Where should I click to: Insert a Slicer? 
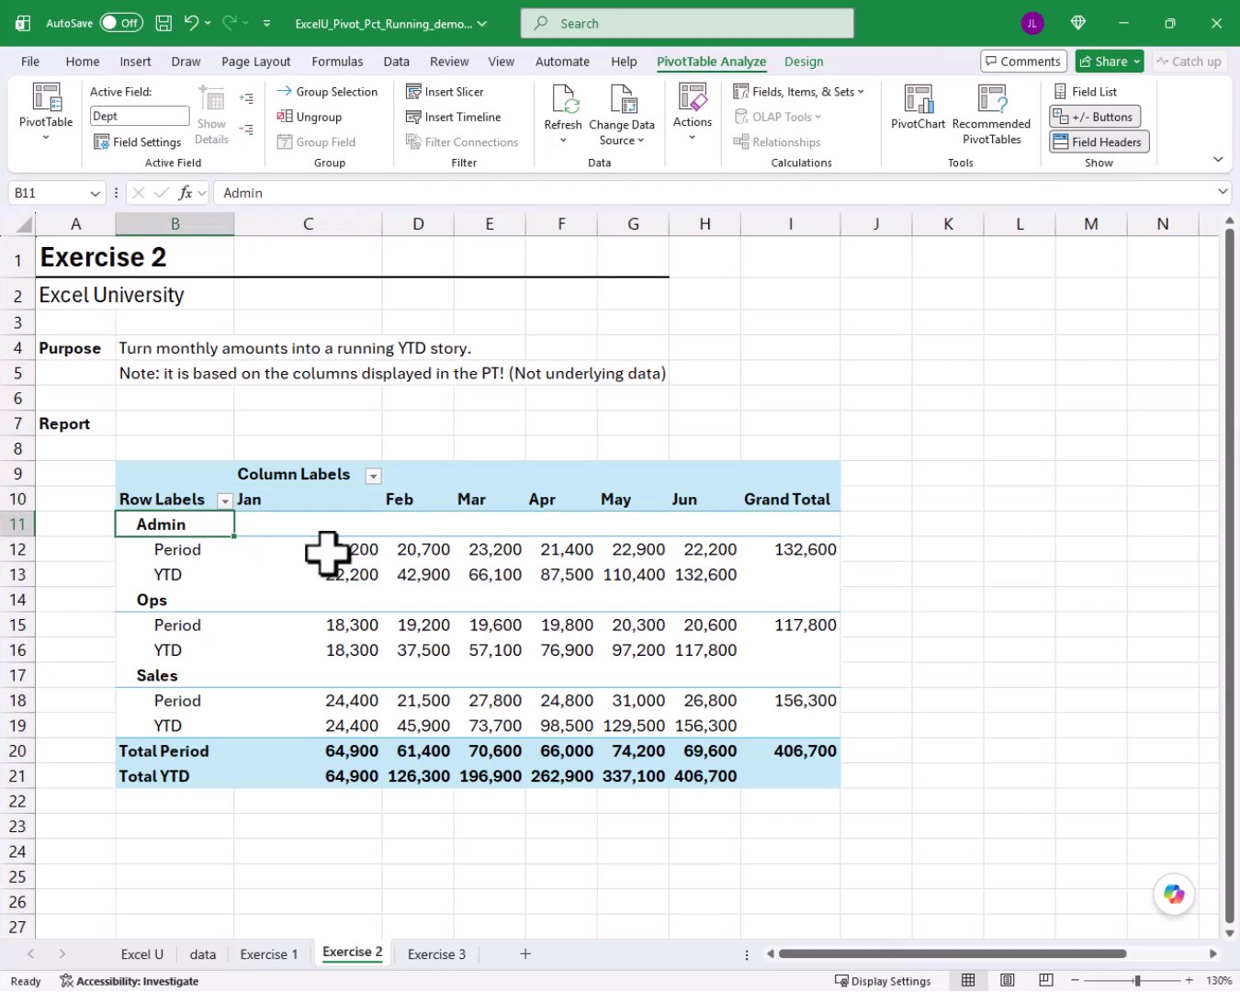(445, 92)
